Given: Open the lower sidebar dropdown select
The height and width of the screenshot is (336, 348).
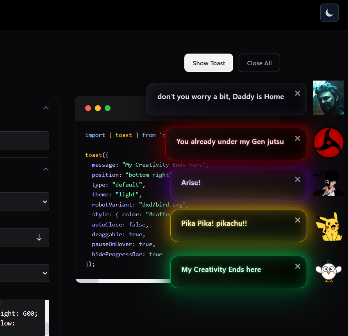Looking at the screenshot, I should coord(24,273).
